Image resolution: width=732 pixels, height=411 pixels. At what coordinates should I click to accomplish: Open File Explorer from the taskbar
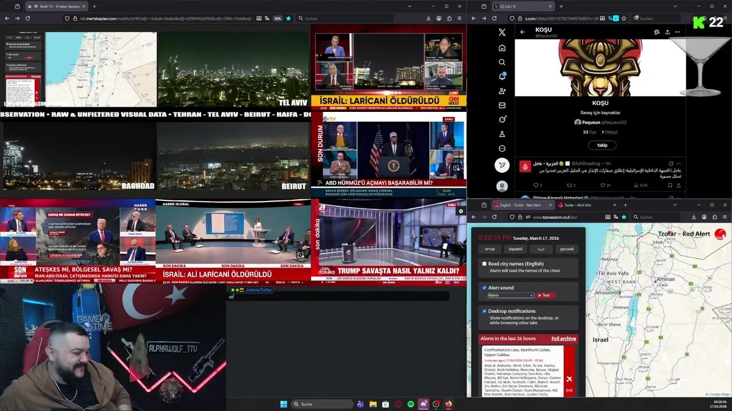373,404
